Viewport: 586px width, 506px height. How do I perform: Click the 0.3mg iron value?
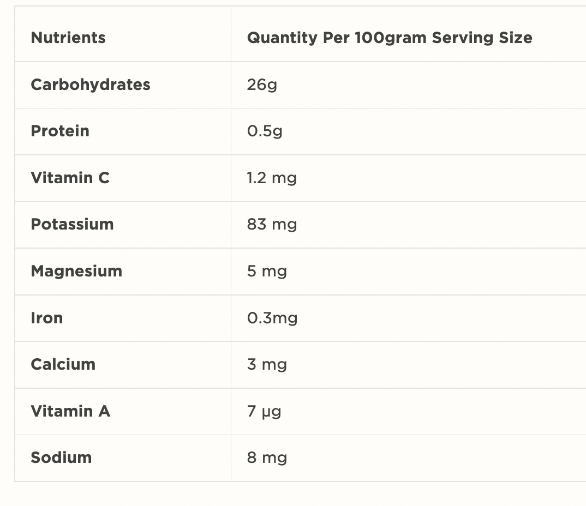coord(272,318)
